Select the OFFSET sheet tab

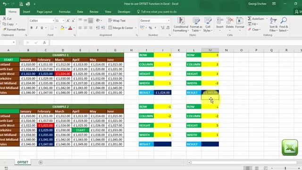click(23, 162)
